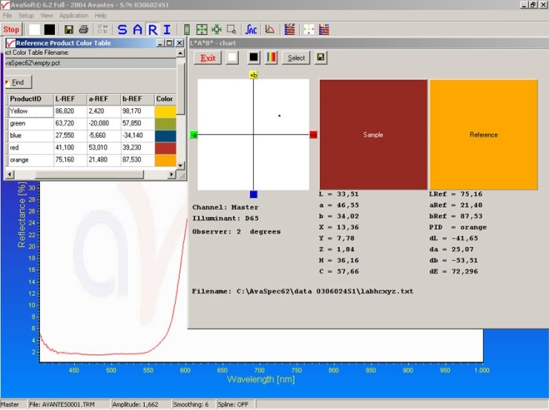Open the Help menu
The image size is (549, 410).
click(x=100, y=16)
